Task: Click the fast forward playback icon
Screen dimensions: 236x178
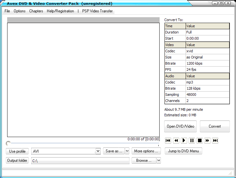Action: [x=207, y=141]
